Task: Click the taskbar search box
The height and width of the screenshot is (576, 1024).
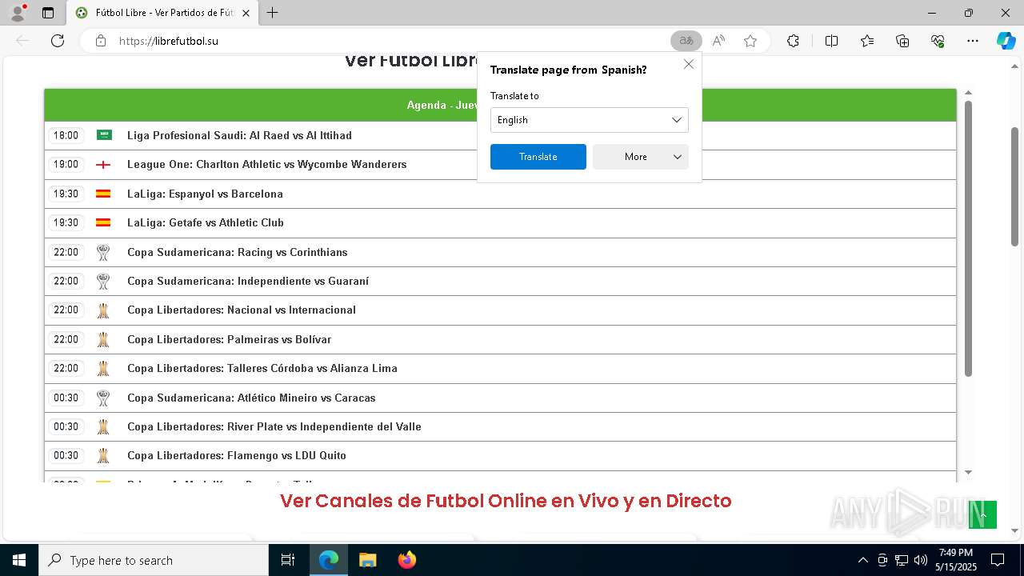Action: tap(154, 560)
